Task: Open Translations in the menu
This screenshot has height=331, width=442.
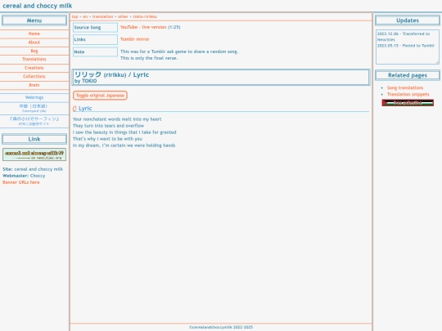Action: (x=34, y=59)
